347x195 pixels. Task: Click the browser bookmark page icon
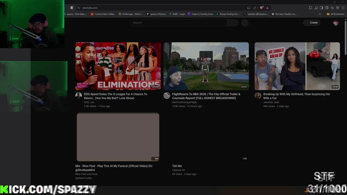[72, 8]
